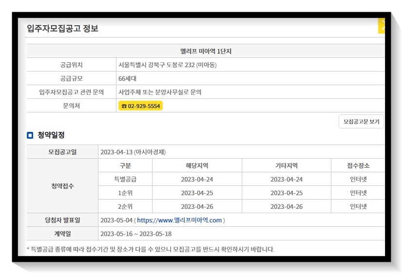Click the address 서울특별시 강북구 도봉로 232 (미아동)
The width and height of the screenshot is (403, 274).
[x=168, y=65]
